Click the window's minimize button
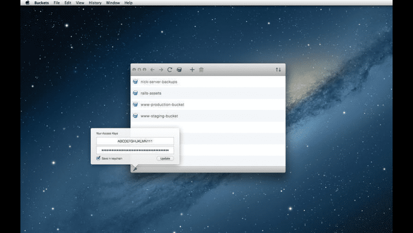Viewport: 413px width, 233px height. 140,70
